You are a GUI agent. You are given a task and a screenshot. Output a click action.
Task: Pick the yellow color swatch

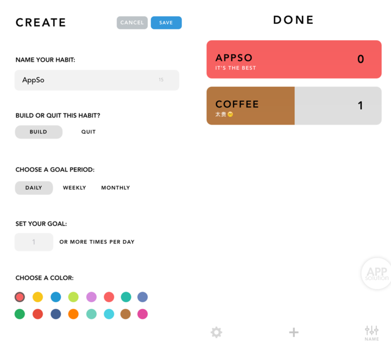click(x=37, y=297)
